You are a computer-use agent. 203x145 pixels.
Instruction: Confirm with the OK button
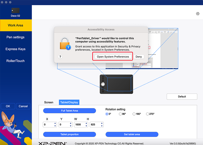click(8, 106)
